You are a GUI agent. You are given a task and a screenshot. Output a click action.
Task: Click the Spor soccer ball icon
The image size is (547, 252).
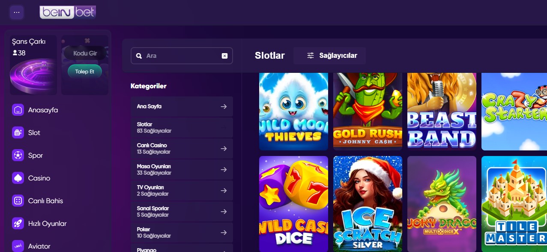click(x=18, y=155)
